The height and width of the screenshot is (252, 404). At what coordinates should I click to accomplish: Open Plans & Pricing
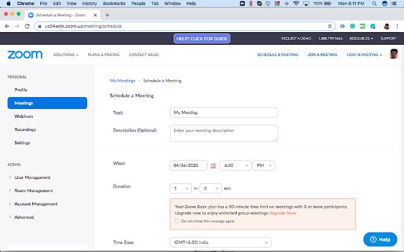tap(104, 55)
